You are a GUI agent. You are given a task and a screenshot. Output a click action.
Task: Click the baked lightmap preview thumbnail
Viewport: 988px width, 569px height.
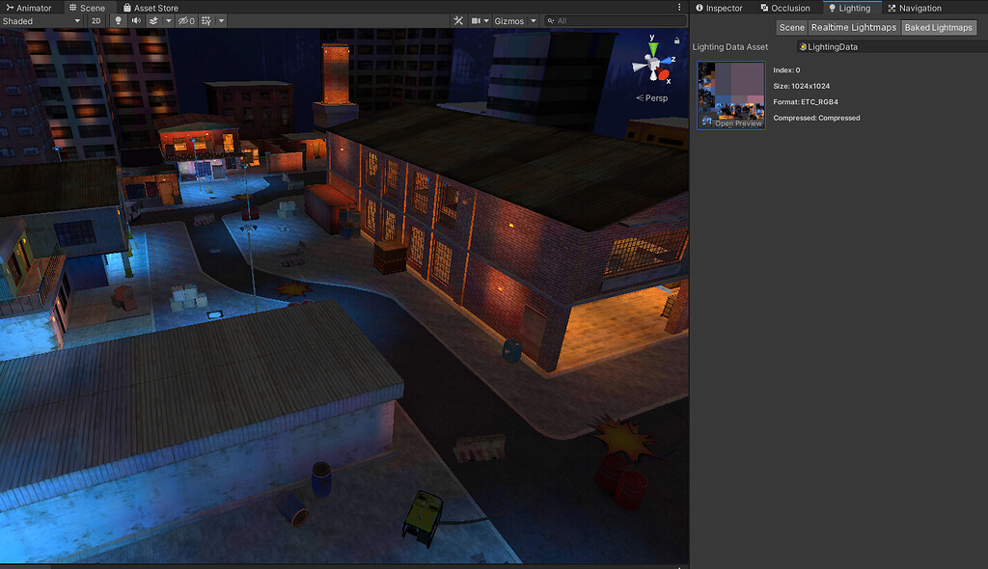(x=730, y=94)
